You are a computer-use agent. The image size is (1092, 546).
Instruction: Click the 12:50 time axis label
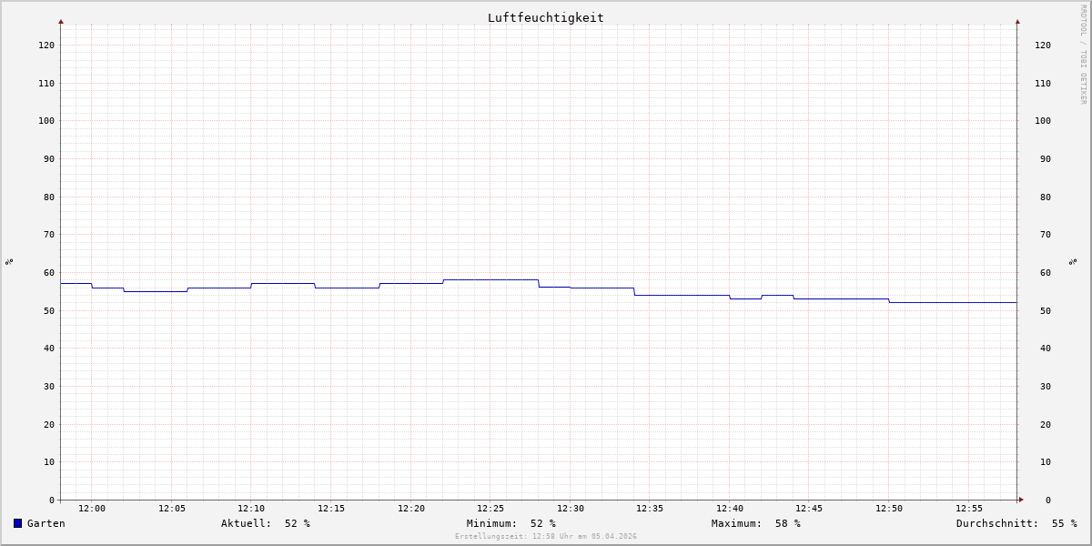889,509
